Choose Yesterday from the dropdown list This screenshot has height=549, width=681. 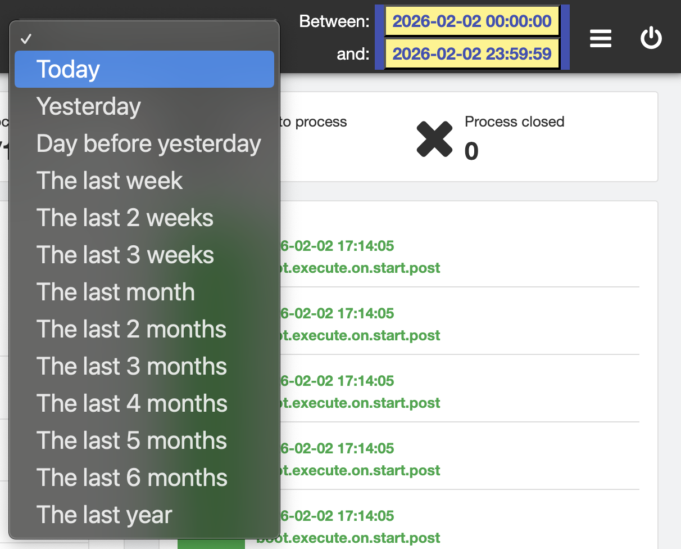point(144,106)
